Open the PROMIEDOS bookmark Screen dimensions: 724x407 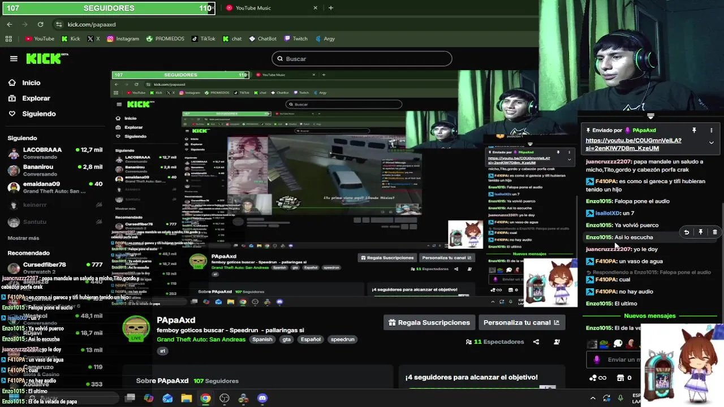pyautogui.click(x=165, y=39)
